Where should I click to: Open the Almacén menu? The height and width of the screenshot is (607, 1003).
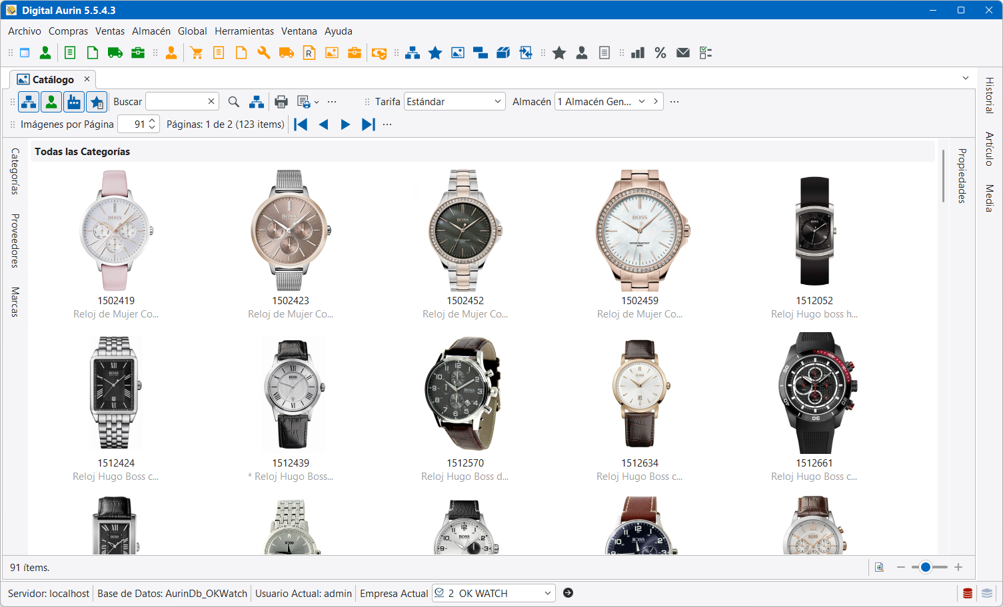151,31
